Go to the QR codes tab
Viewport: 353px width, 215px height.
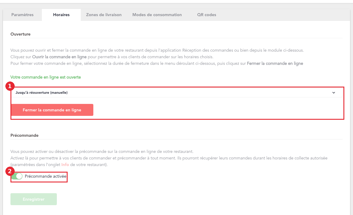coord(206,15)
